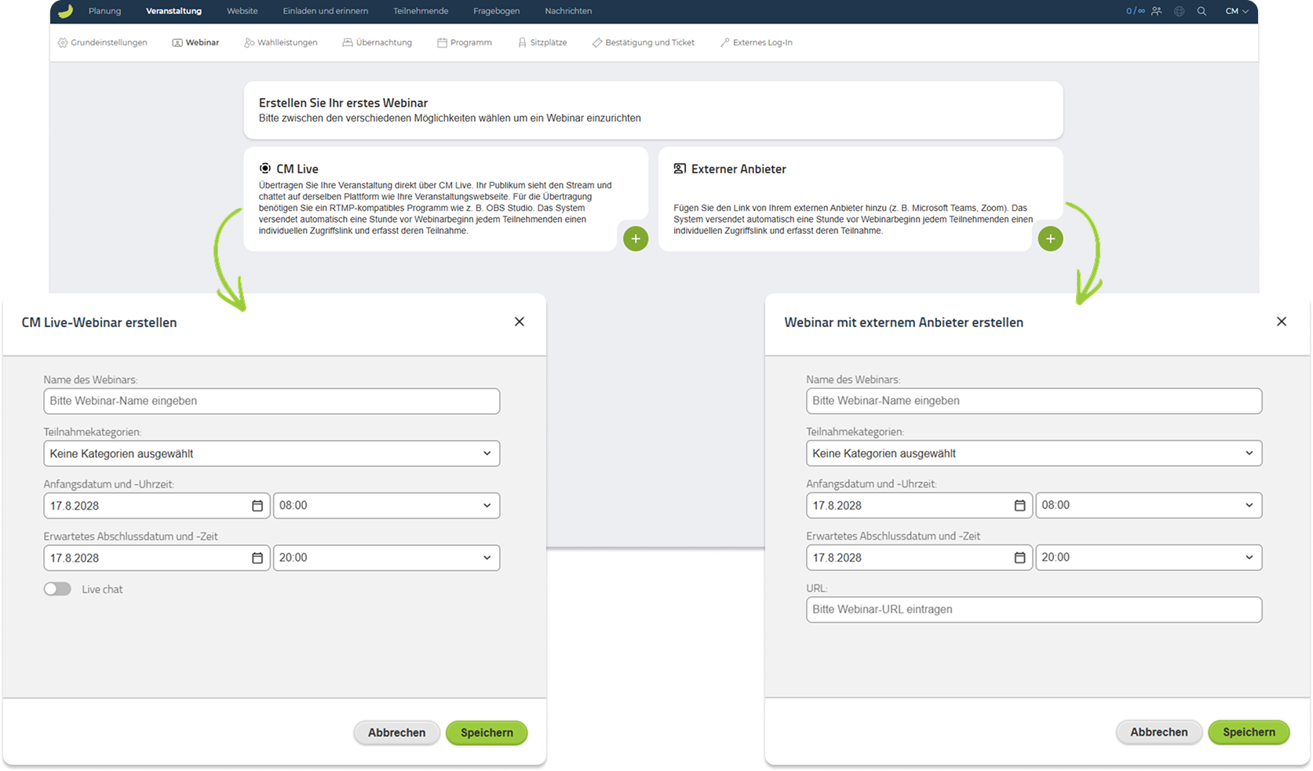Image resolution: width=1313 pixels, height=771 pixels.
Task: Toggle the Live chat switch
Action: 57,589
